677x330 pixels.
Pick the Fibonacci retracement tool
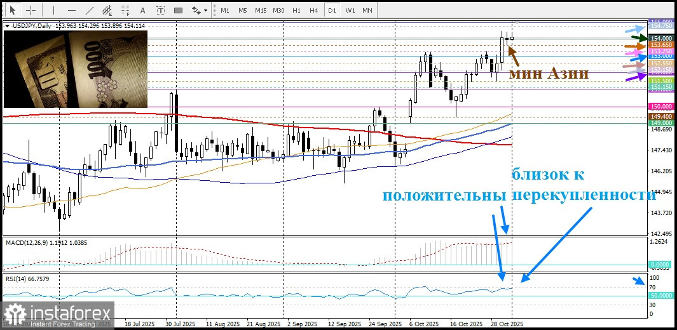click(x=125, y=10)
